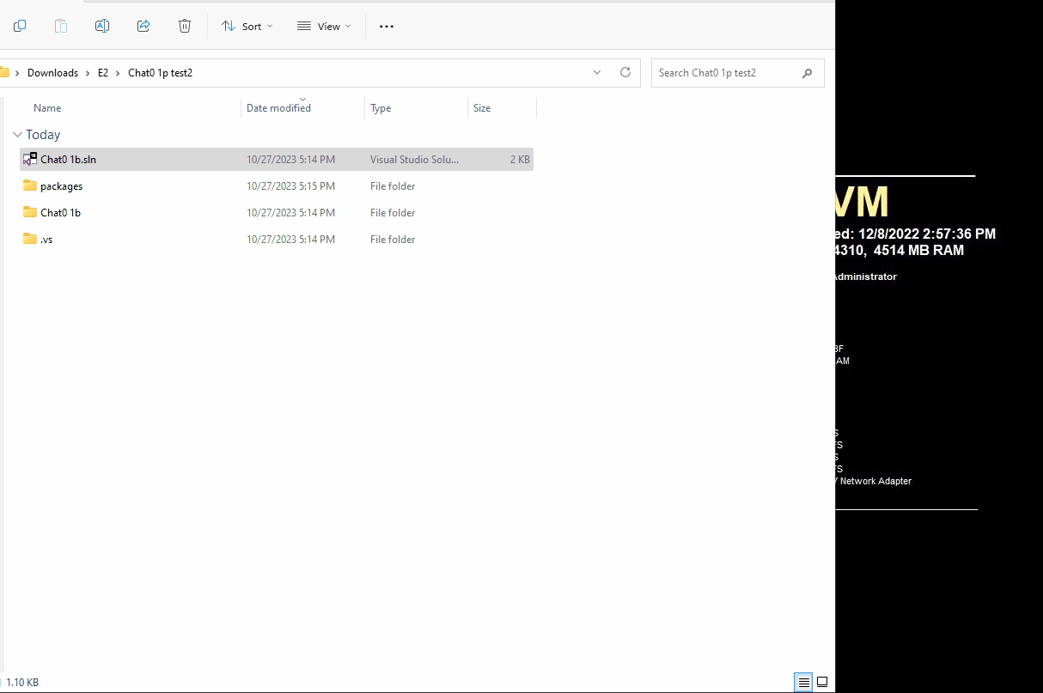The image size is (1043, 693).
Task: Click the Paste icon
Action: coord(60,26)
